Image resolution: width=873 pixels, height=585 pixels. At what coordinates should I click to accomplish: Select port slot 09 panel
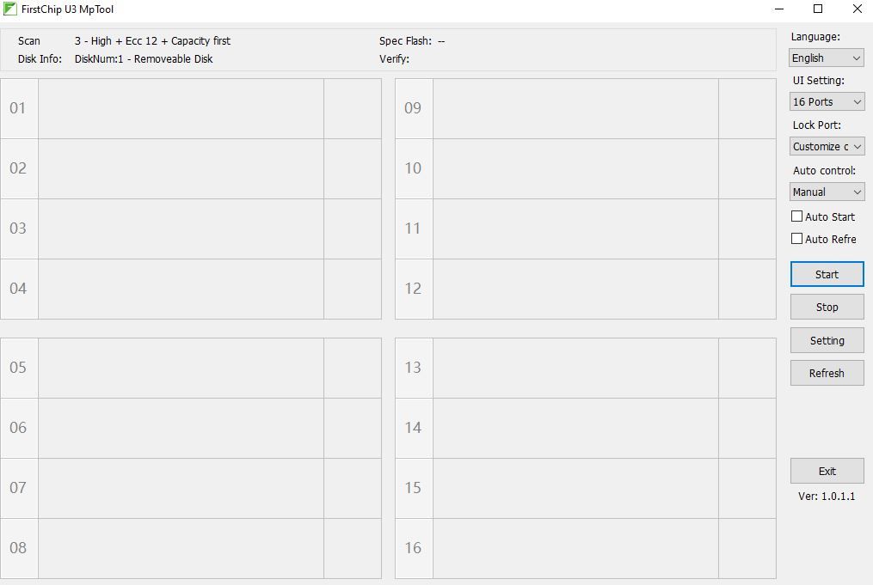[586, 108]
